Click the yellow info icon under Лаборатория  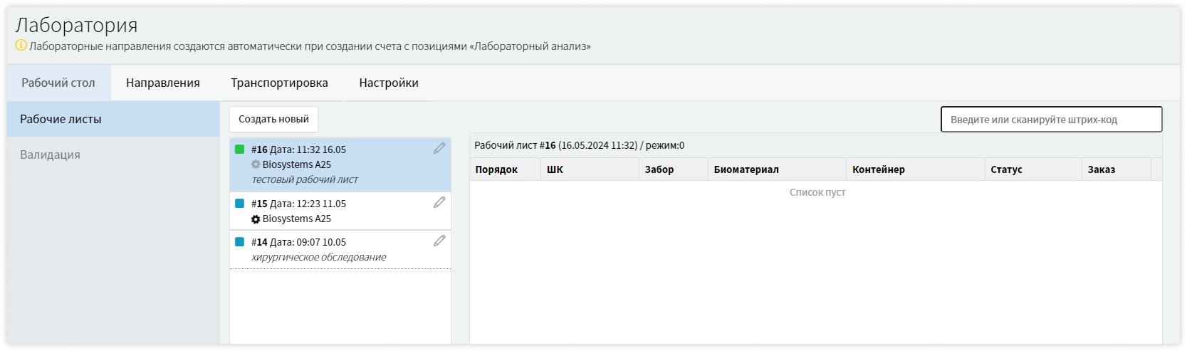(x=21, y=46)
